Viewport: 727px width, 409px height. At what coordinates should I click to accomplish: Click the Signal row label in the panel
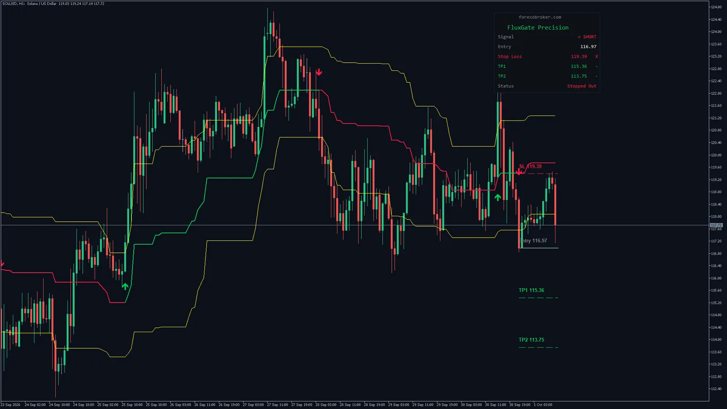506,37
